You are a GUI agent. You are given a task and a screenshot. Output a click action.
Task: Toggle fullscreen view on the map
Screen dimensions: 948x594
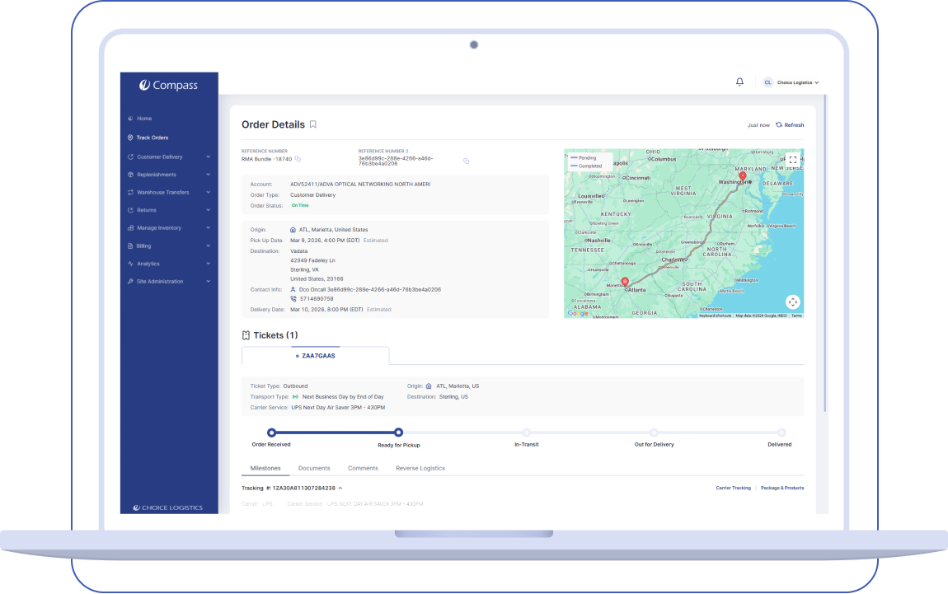point(791,160)
